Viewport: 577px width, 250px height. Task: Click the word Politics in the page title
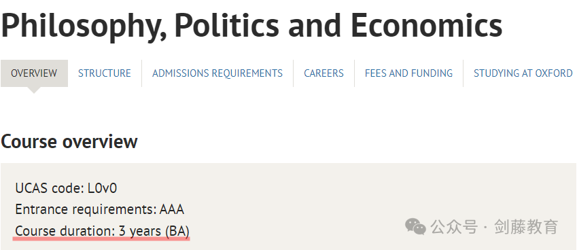[227, 25]
